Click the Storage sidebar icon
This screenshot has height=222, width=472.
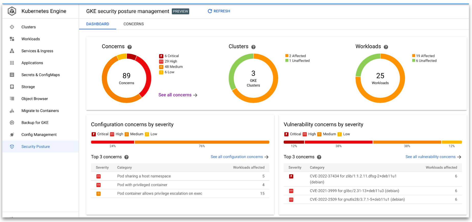tap(12, 87)
